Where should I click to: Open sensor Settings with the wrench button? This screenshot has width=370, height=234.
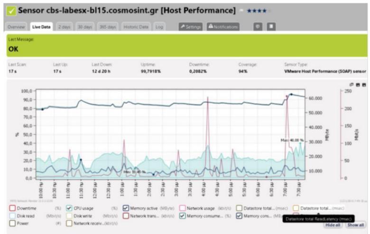191,27
